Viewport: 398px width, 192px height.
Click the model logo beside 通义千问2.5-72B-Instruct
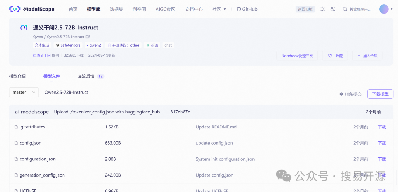point(24,27)
